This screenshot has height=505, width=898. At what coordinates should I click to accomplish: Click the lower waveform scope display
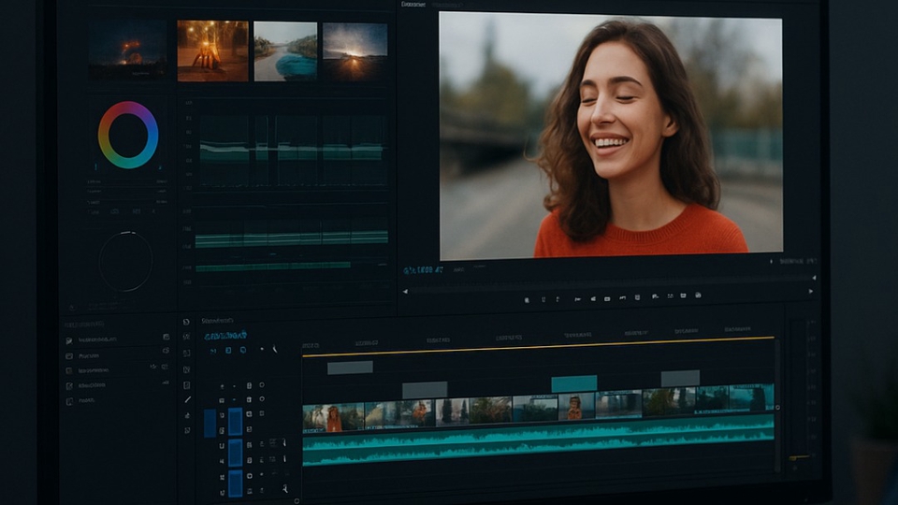[x=291, y=247]
